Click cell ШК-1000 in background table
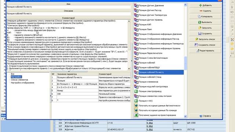Image resolution: width=235 pixels, height=132 pixels. tap(206, 123)
